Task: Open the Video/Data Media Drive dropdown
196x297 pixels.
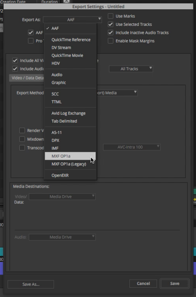Action: [x=62, y=197]
